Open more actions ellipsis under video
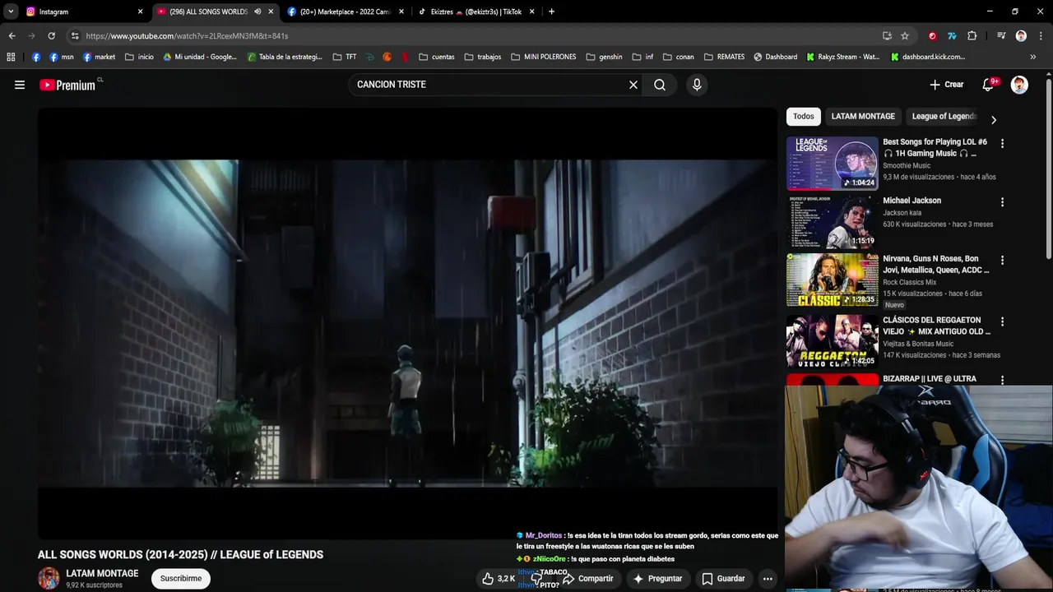The width and height of the screenshot is (1053, 592). pyautogui.click(x=768, y=579)
